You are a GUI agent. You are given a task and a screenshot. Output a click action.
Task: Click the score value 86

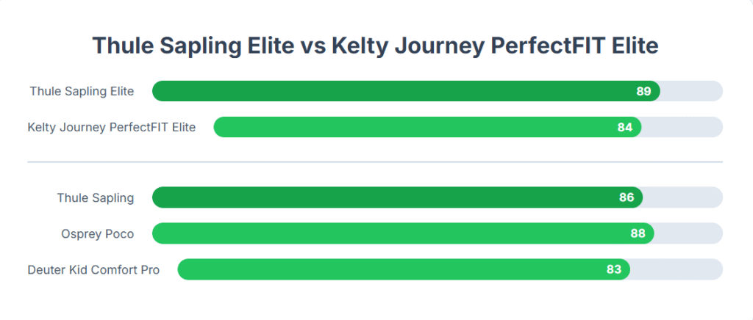tap(627, 197)
